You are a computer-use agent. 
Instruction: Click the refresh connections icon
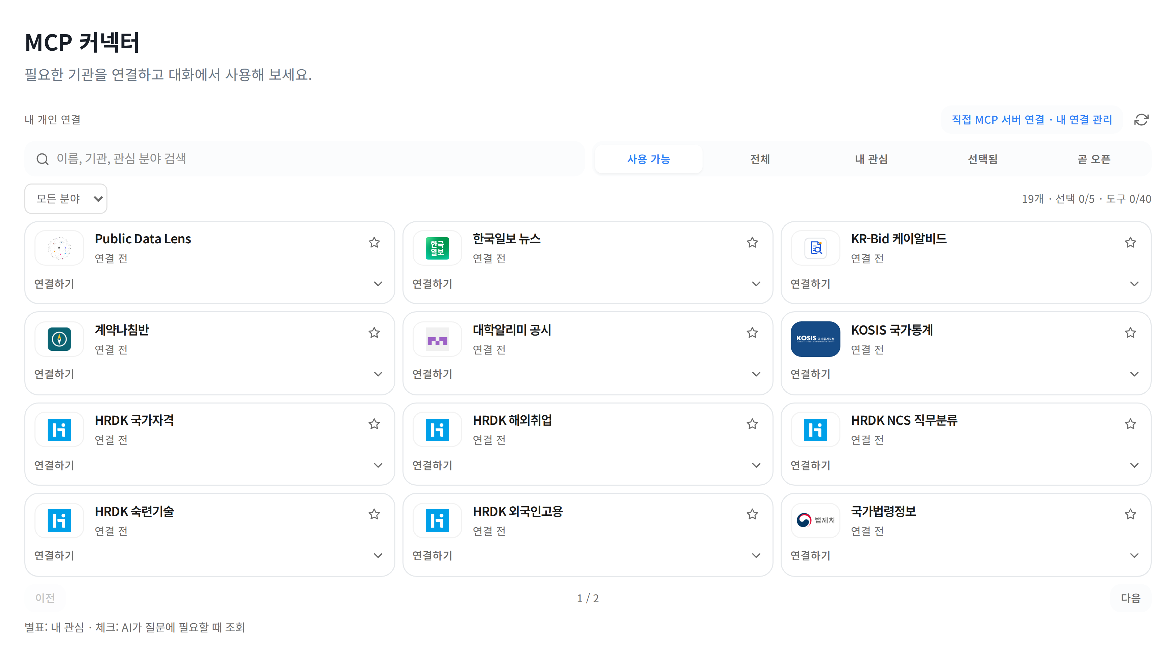pos(1141,120)
